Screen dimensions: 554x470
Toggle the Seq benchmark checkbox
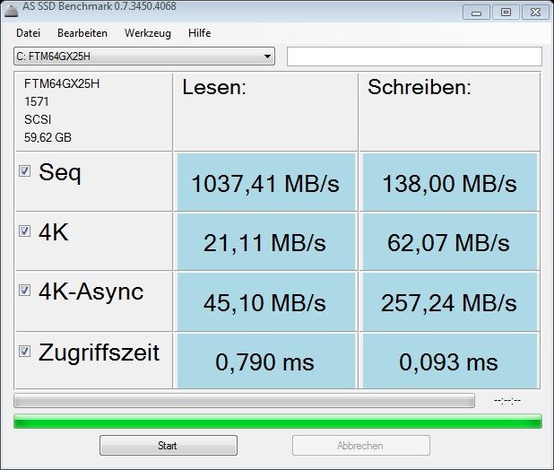point(25,171)
